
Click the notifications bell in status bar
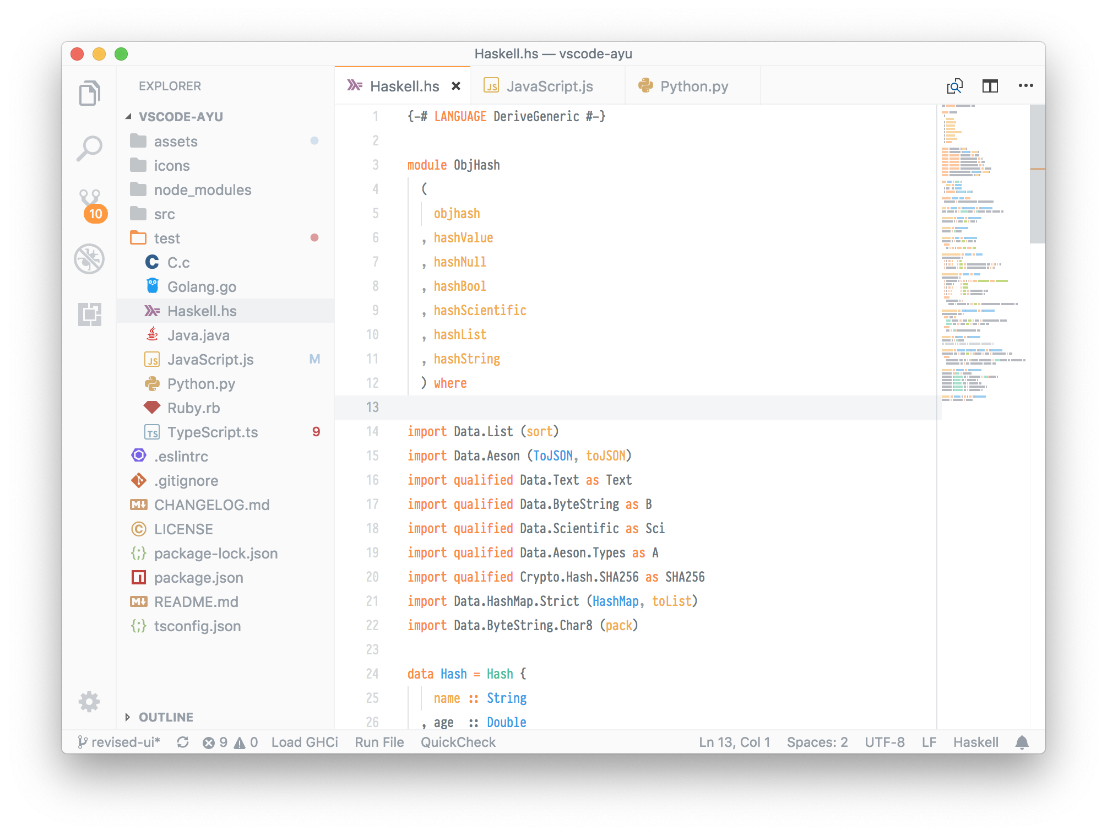[1022, 742]
